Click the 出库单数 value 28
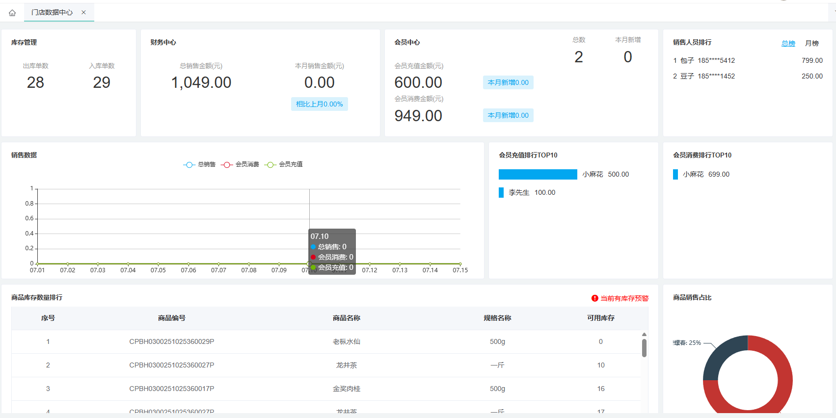836x418 pixels. [35, 82]
